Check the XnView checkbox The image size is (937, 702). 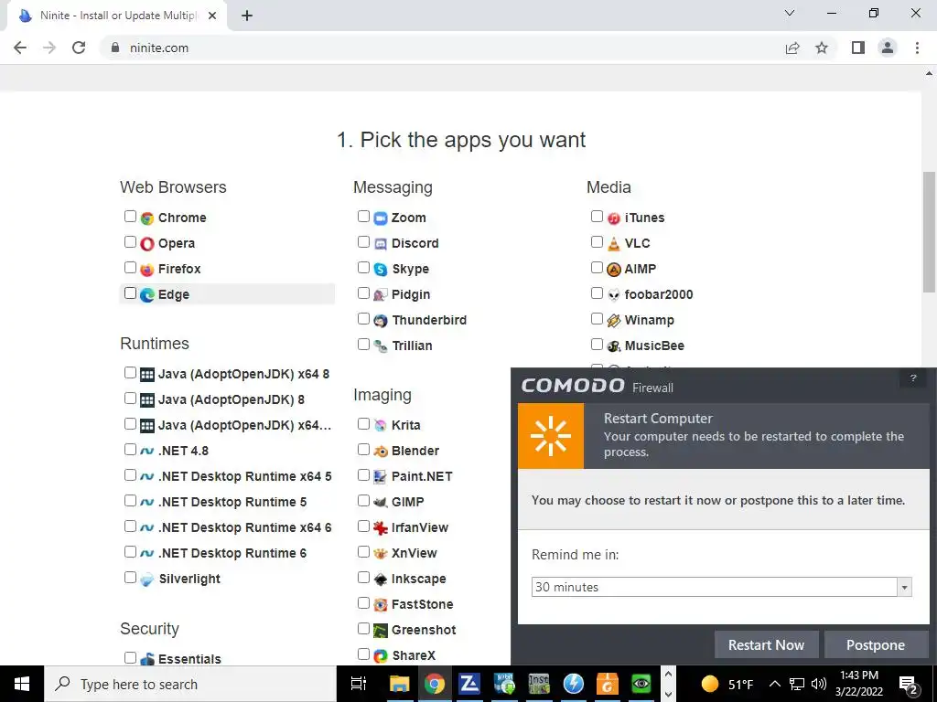363,551
